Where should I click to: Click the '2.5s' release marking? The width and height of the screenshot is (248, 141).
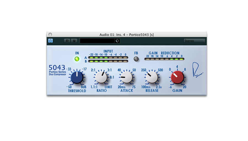(x=159, y=87)
